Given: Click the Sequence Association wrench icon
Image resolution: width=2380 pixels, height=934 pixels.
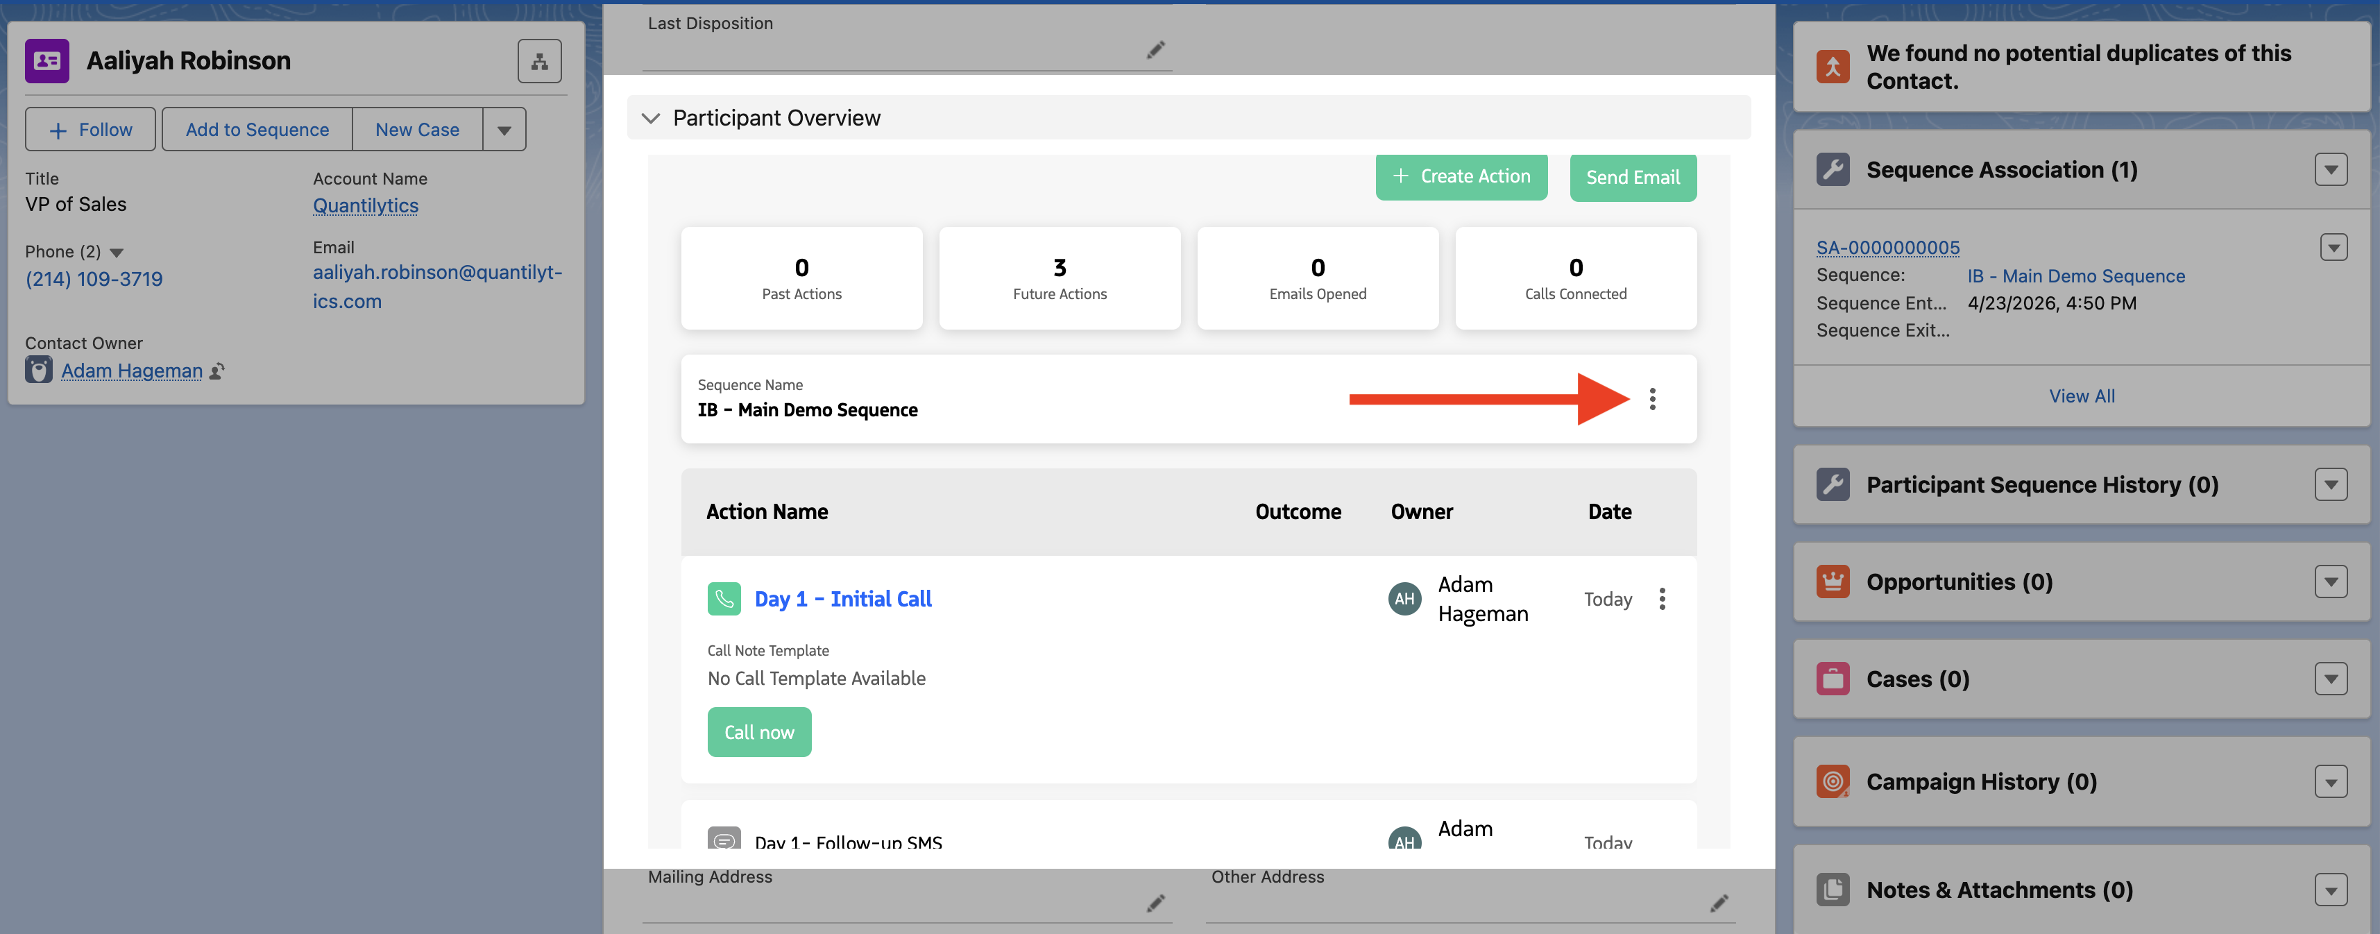Looking at the screenshot, I should tap(1832, 169).
